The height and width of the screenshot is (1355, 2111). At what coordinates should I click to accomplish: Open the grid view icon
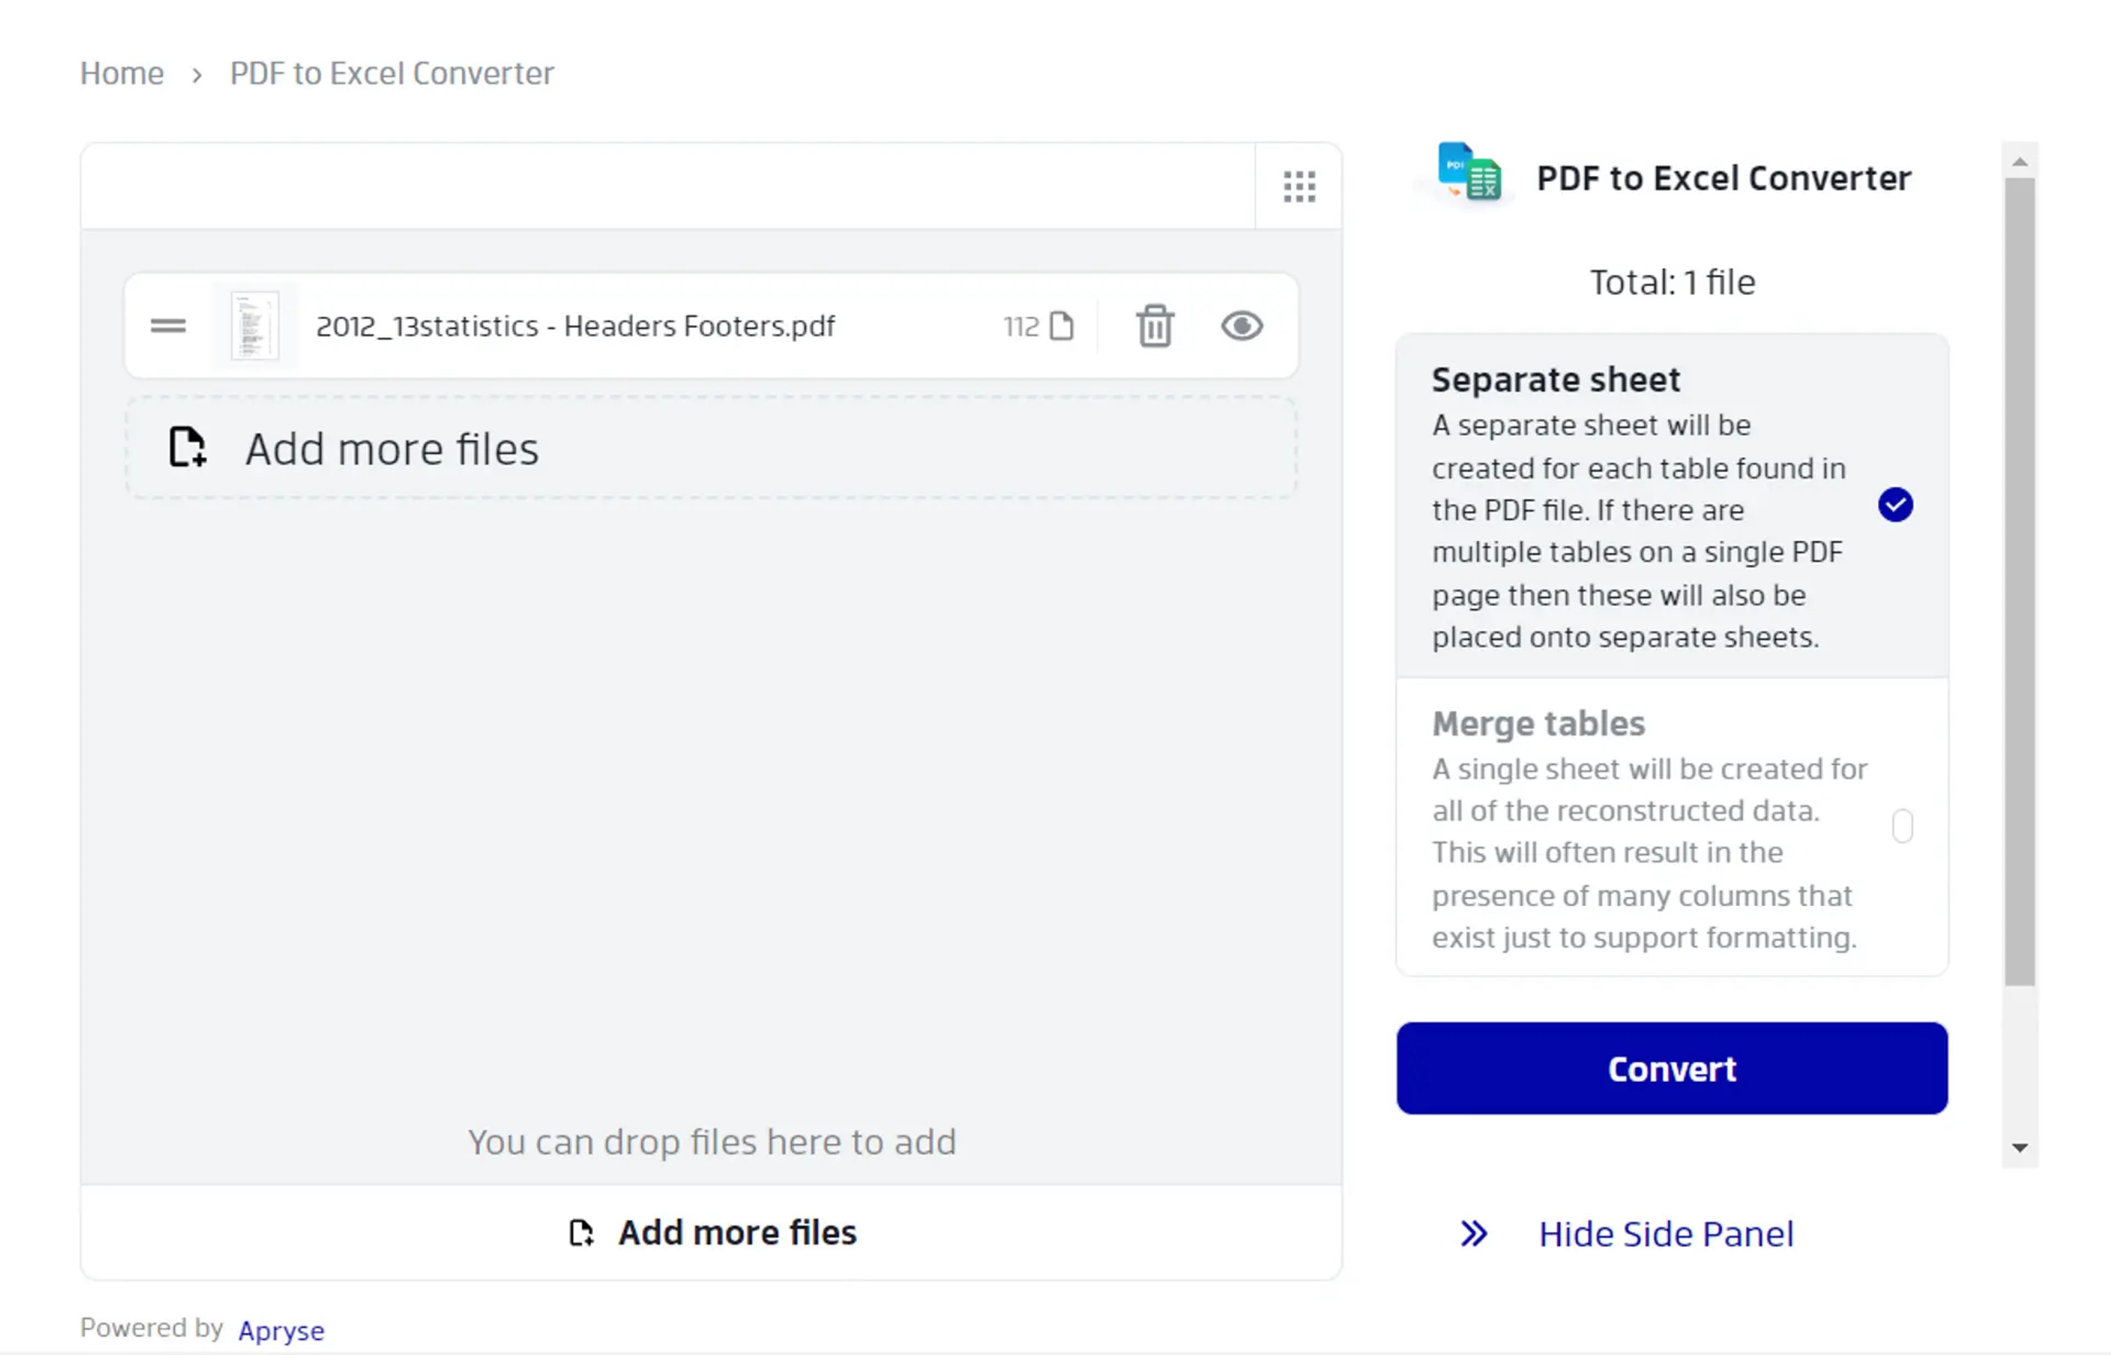(1298, 186)
